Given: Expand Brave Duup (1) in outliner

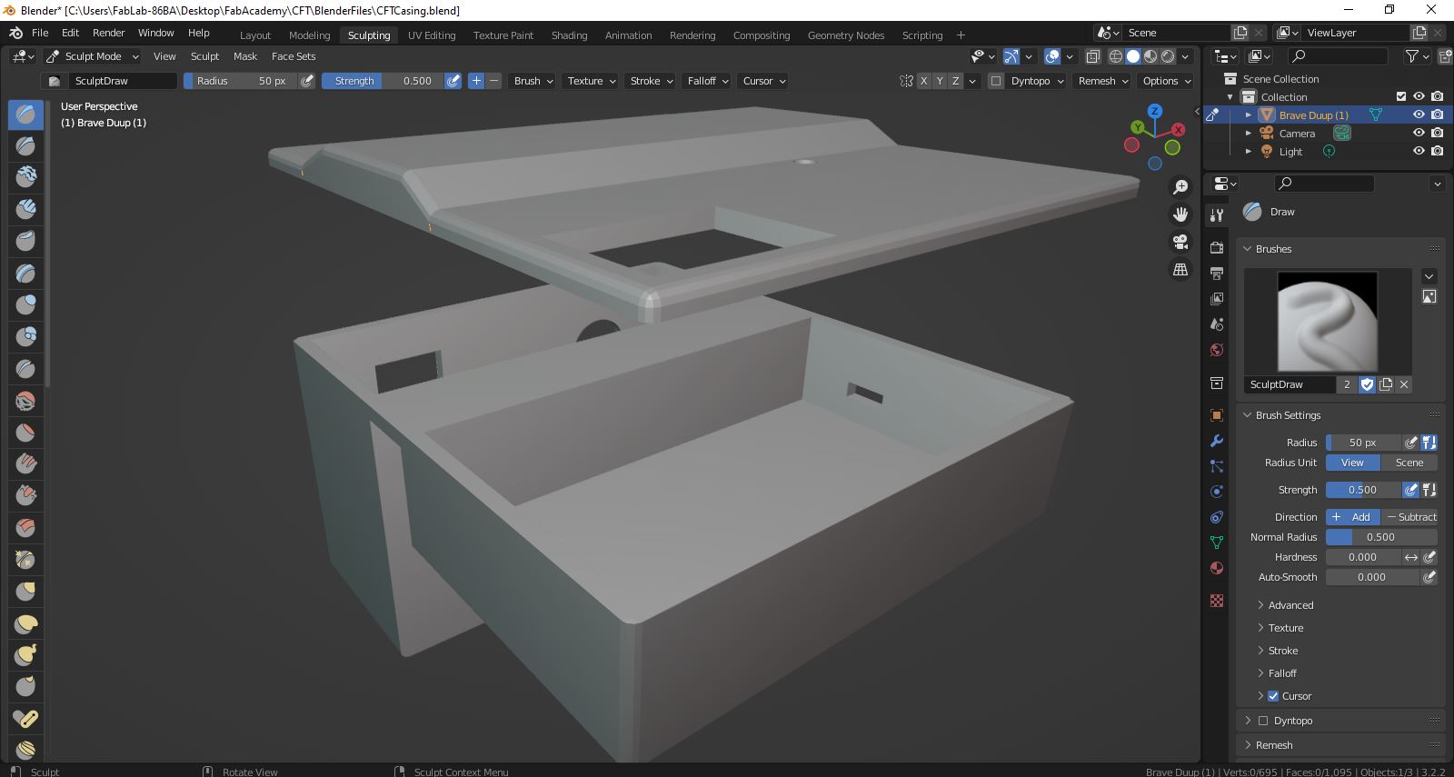Looking at the screenshot, I should click(1249, 115).
